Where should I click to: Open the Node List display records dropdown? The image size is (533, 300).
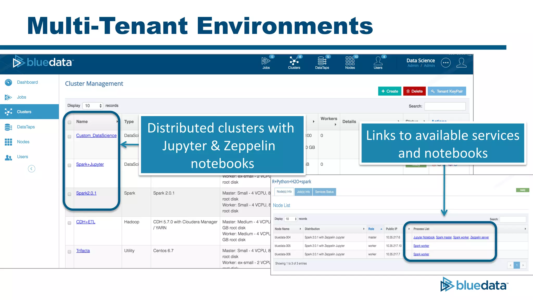click(291, 219)
